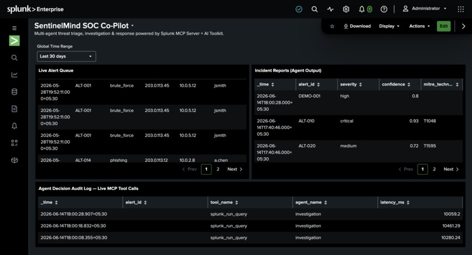Open the Global Time Range dropdown
This screenshot has height=255, width=472.
(66, 56)
